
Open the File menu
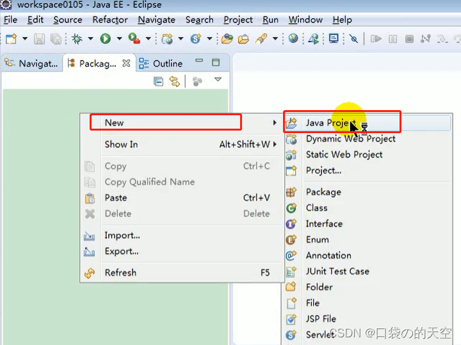coord(11,20)
